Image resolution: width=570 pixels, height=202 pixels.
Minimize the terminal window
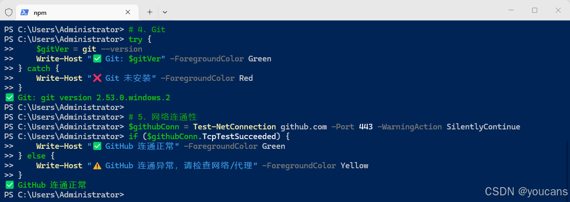pos(511,11)
